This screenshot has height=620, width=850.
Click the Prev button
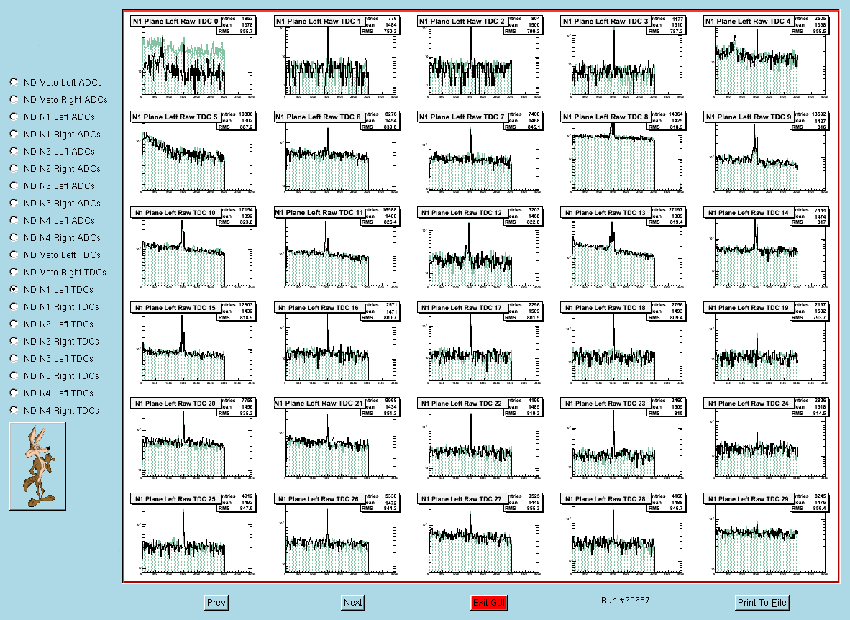click(x=216, y=602)
